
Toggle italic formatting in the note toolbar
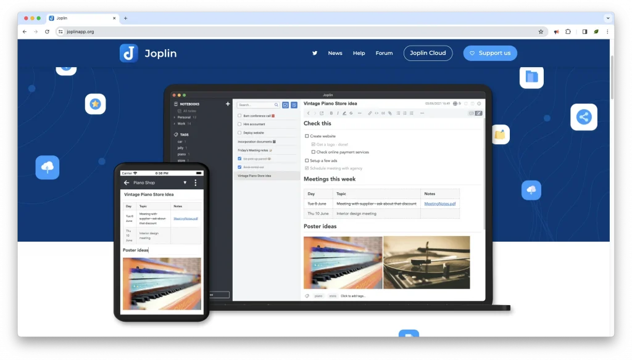(x=338, y=113)
